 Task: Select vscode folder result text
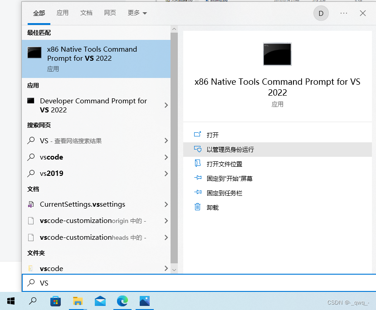[51, 269]
